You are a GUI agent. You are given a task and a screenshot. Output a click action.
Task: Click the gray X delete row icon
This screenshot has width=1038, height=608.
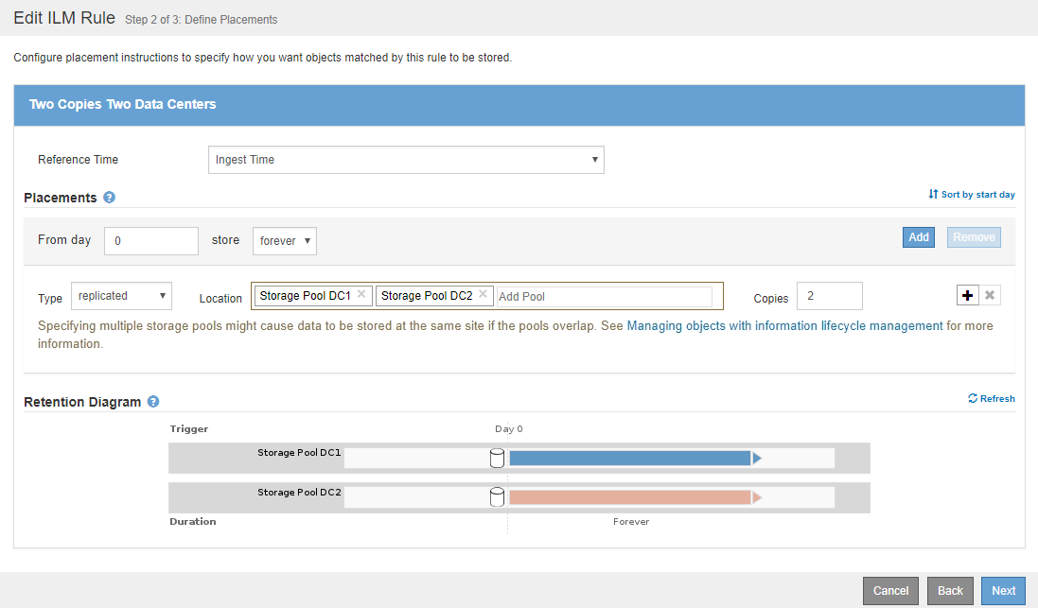(990, 296)
